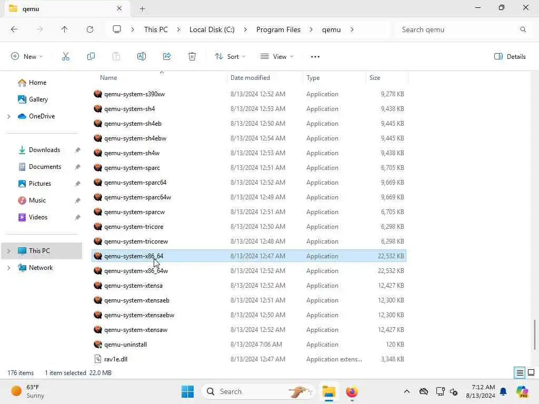Click the Music icon in sidebar
The height and width of the screenshot is (404, 539).
coord(22,200)
